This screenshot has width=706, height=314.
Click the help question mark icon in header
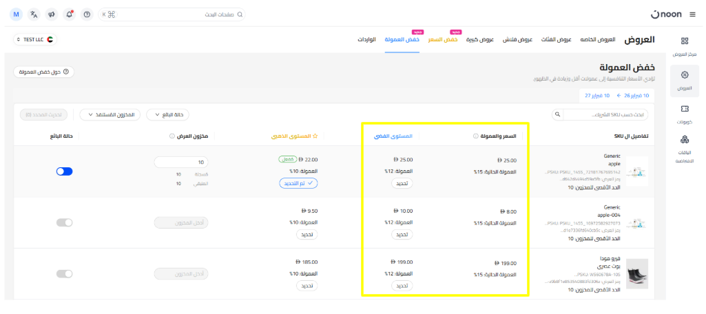point(86,14)
